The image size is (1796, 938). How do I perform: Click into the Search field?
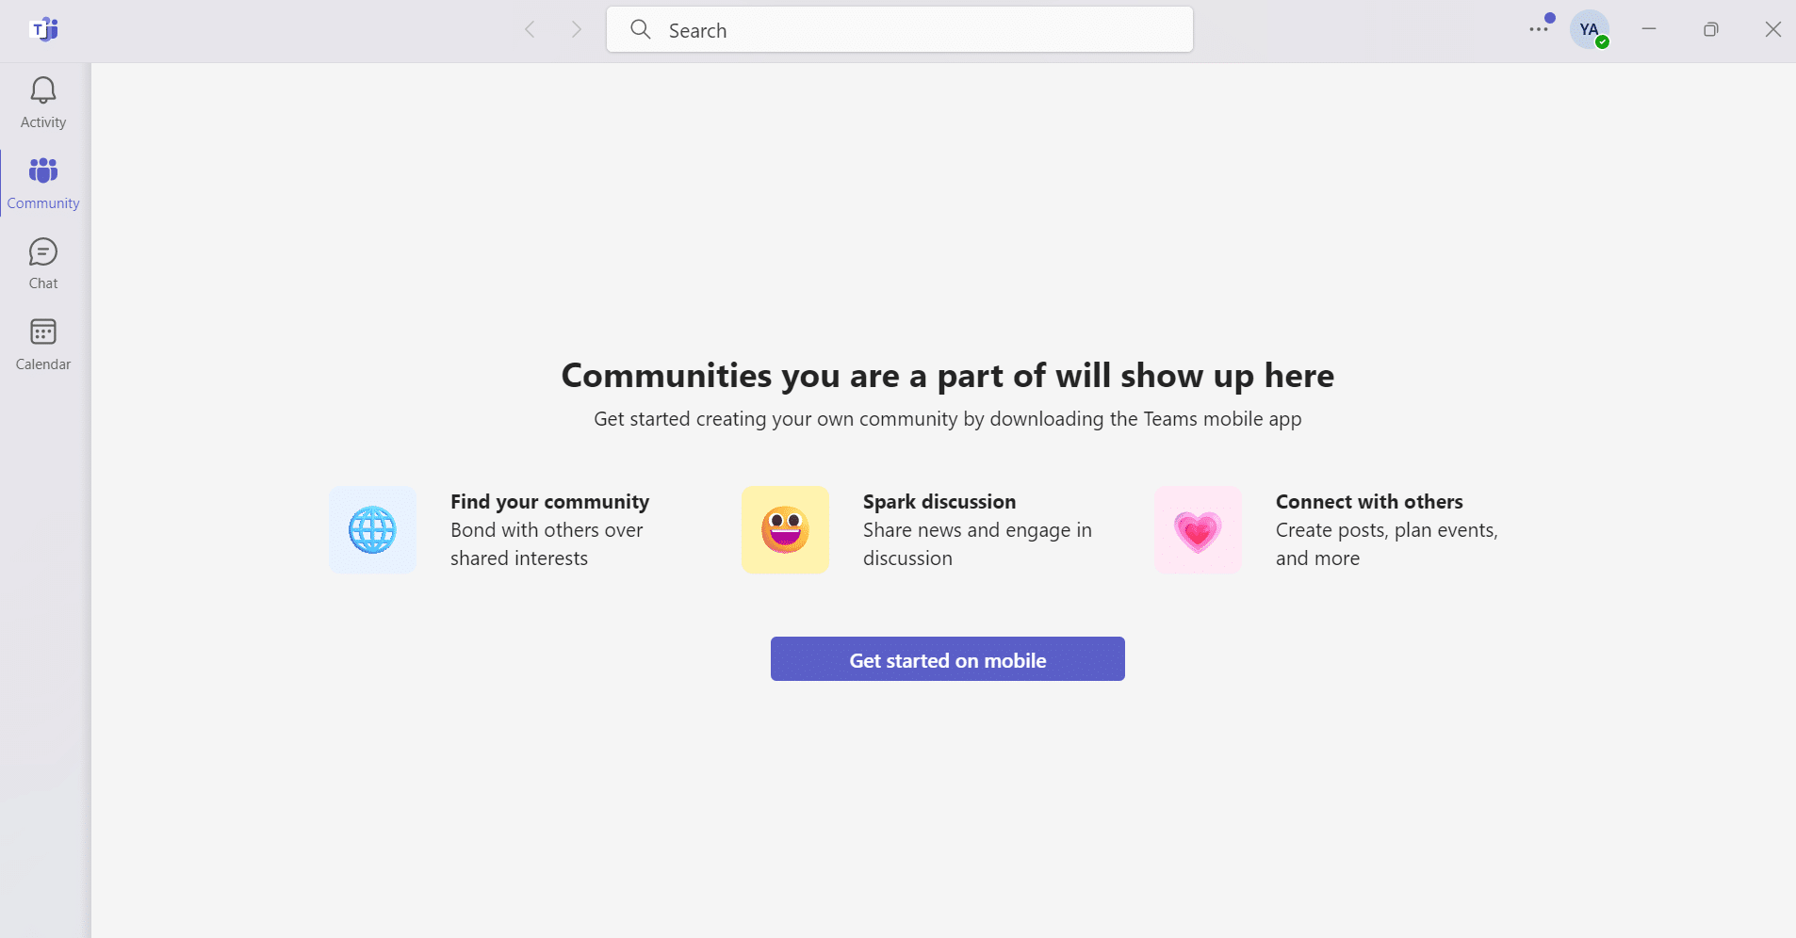[x=900, y=29]
